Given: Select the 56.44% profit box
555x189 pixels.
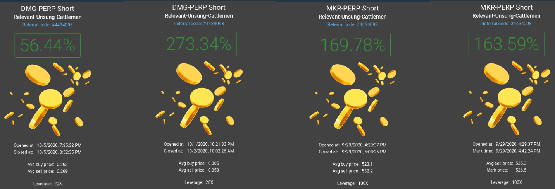Looking at the screenshot, I should (x=48, y=45).
